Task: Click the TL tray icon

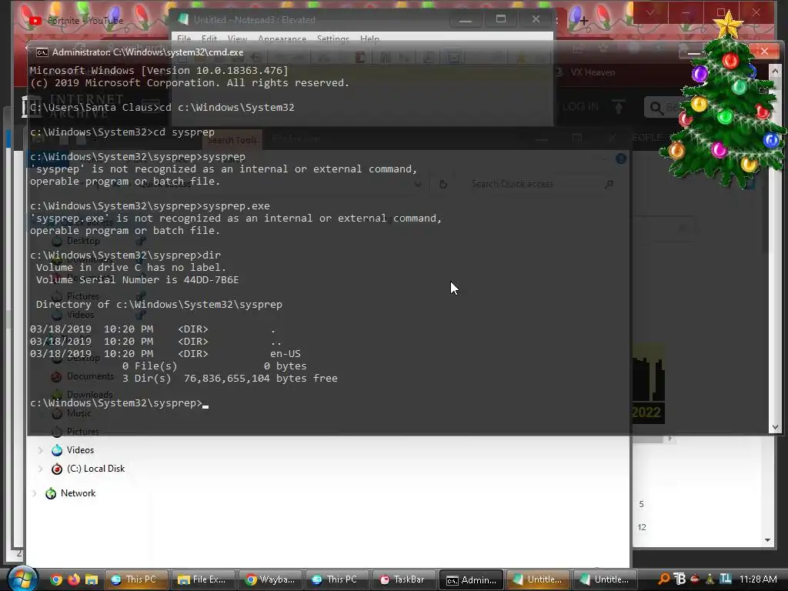Action: (726, 579)
